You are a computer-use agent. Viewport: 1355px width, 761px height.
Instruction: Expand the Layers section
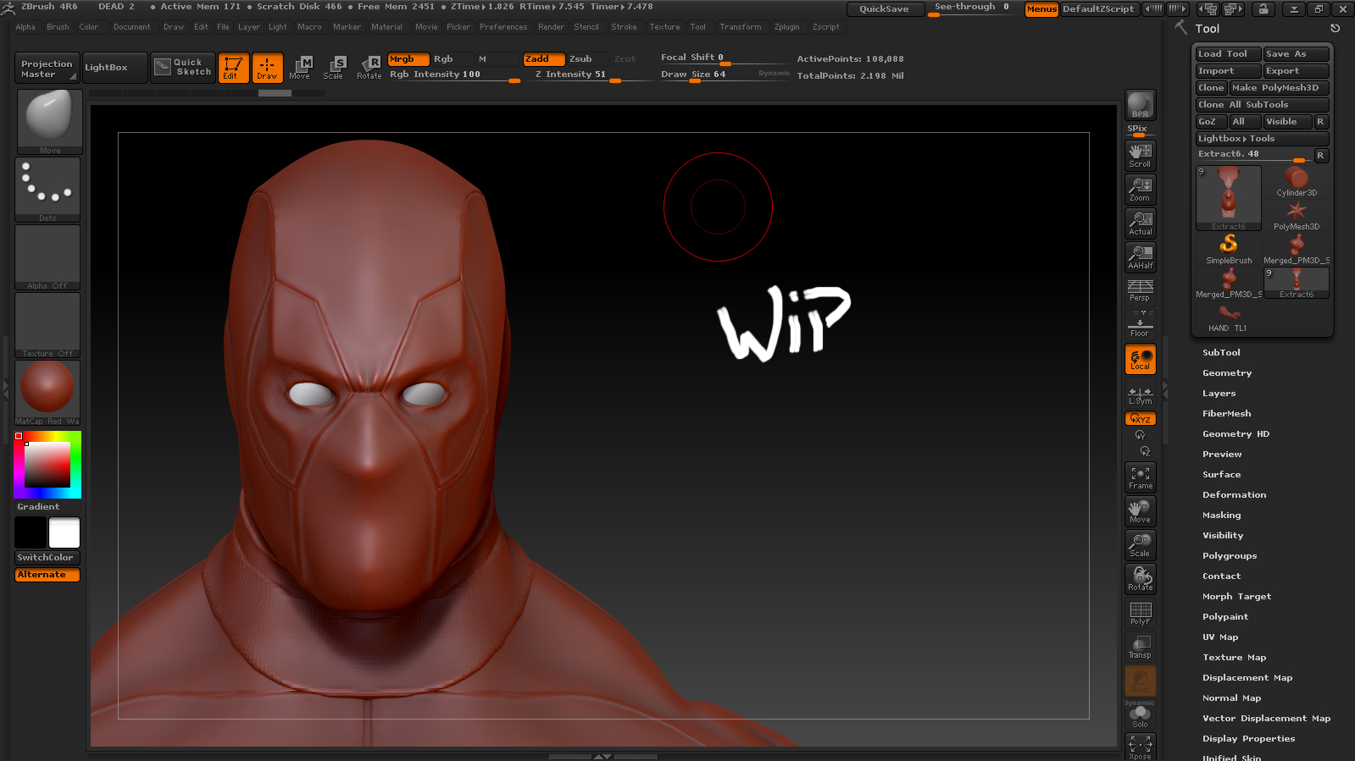(1219, 394)
